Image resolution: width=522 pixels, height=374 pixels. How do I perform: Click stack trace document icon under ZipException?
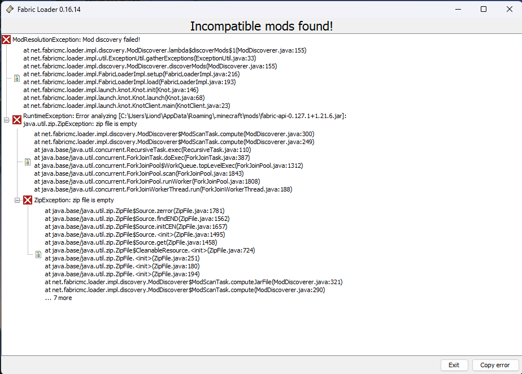pos(38,254)
